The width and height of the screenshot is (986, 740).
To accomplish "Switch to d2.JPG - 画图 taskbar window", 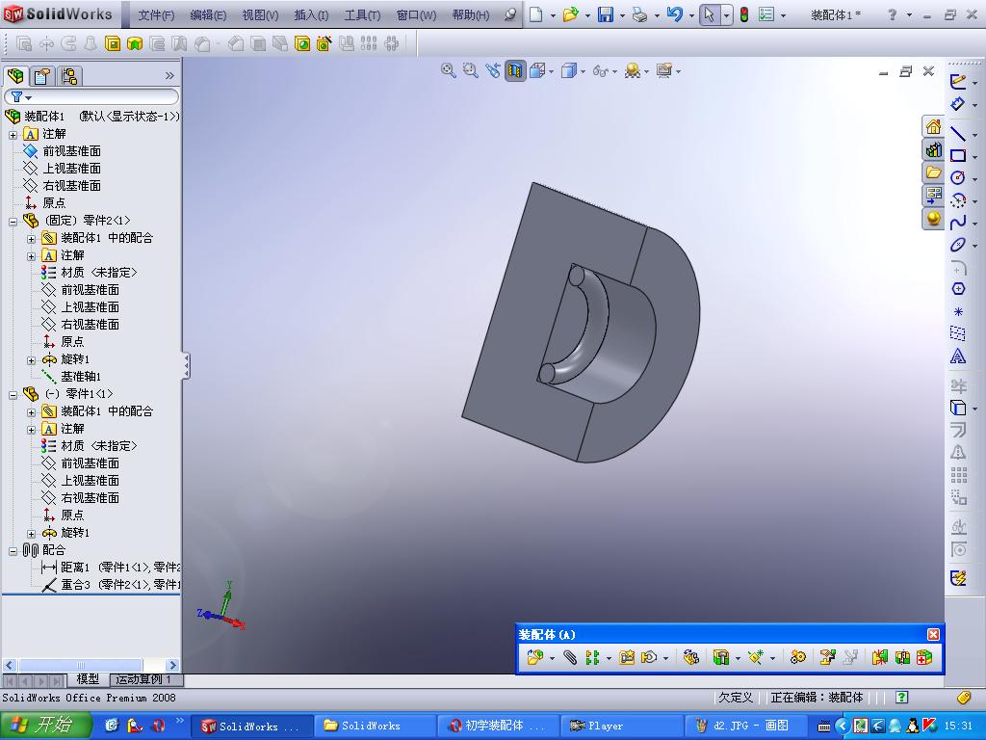I will click(747, 726).
